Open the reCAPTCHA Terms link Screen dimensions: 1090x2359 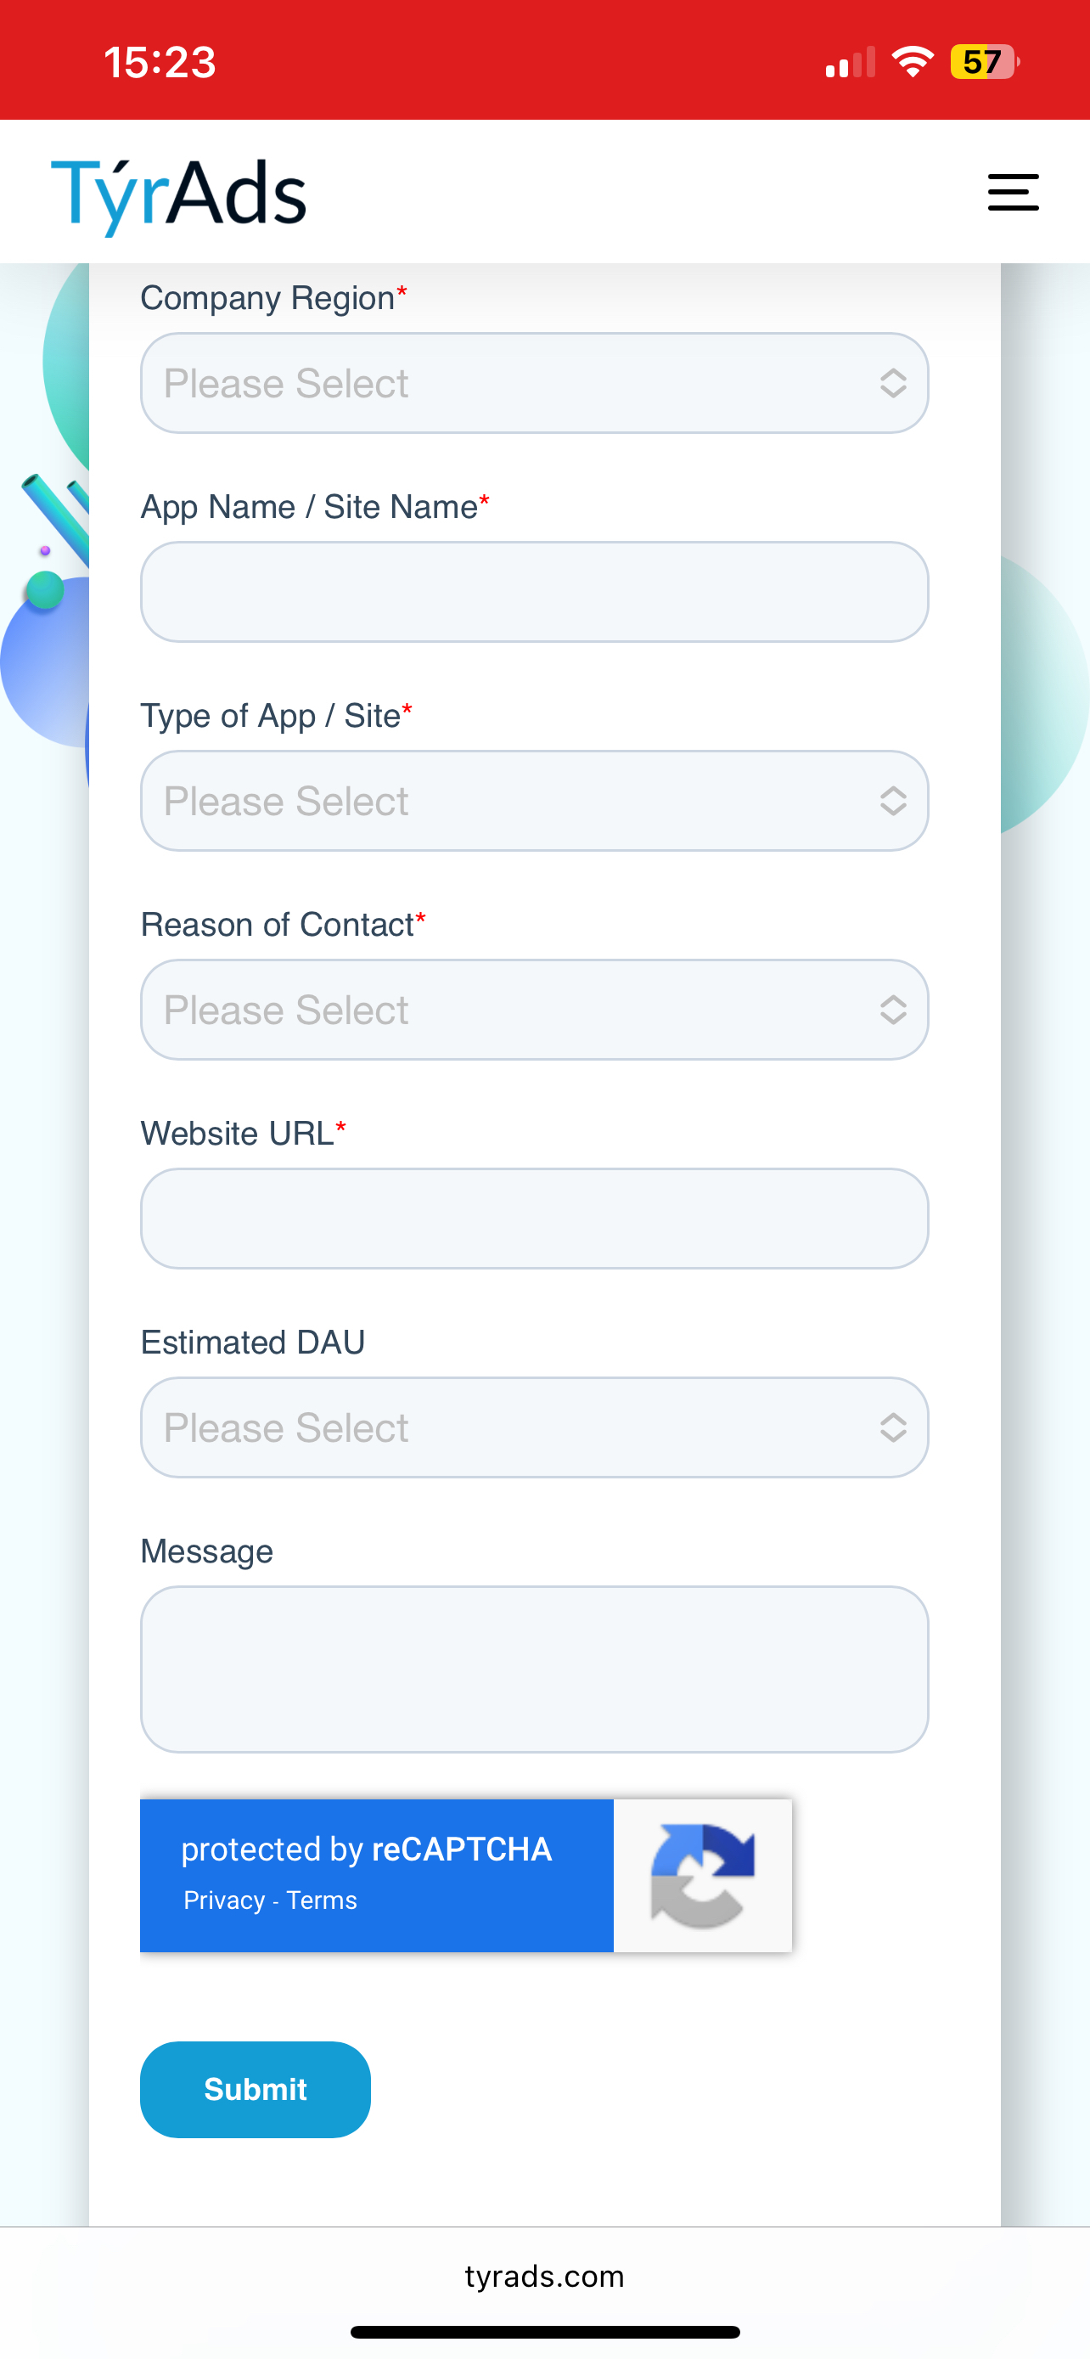(x=321, y=1900)
